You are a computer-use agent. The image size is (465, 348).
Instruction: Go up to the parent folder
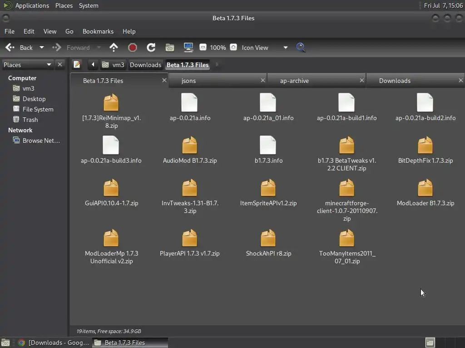(x=114, y=47)
